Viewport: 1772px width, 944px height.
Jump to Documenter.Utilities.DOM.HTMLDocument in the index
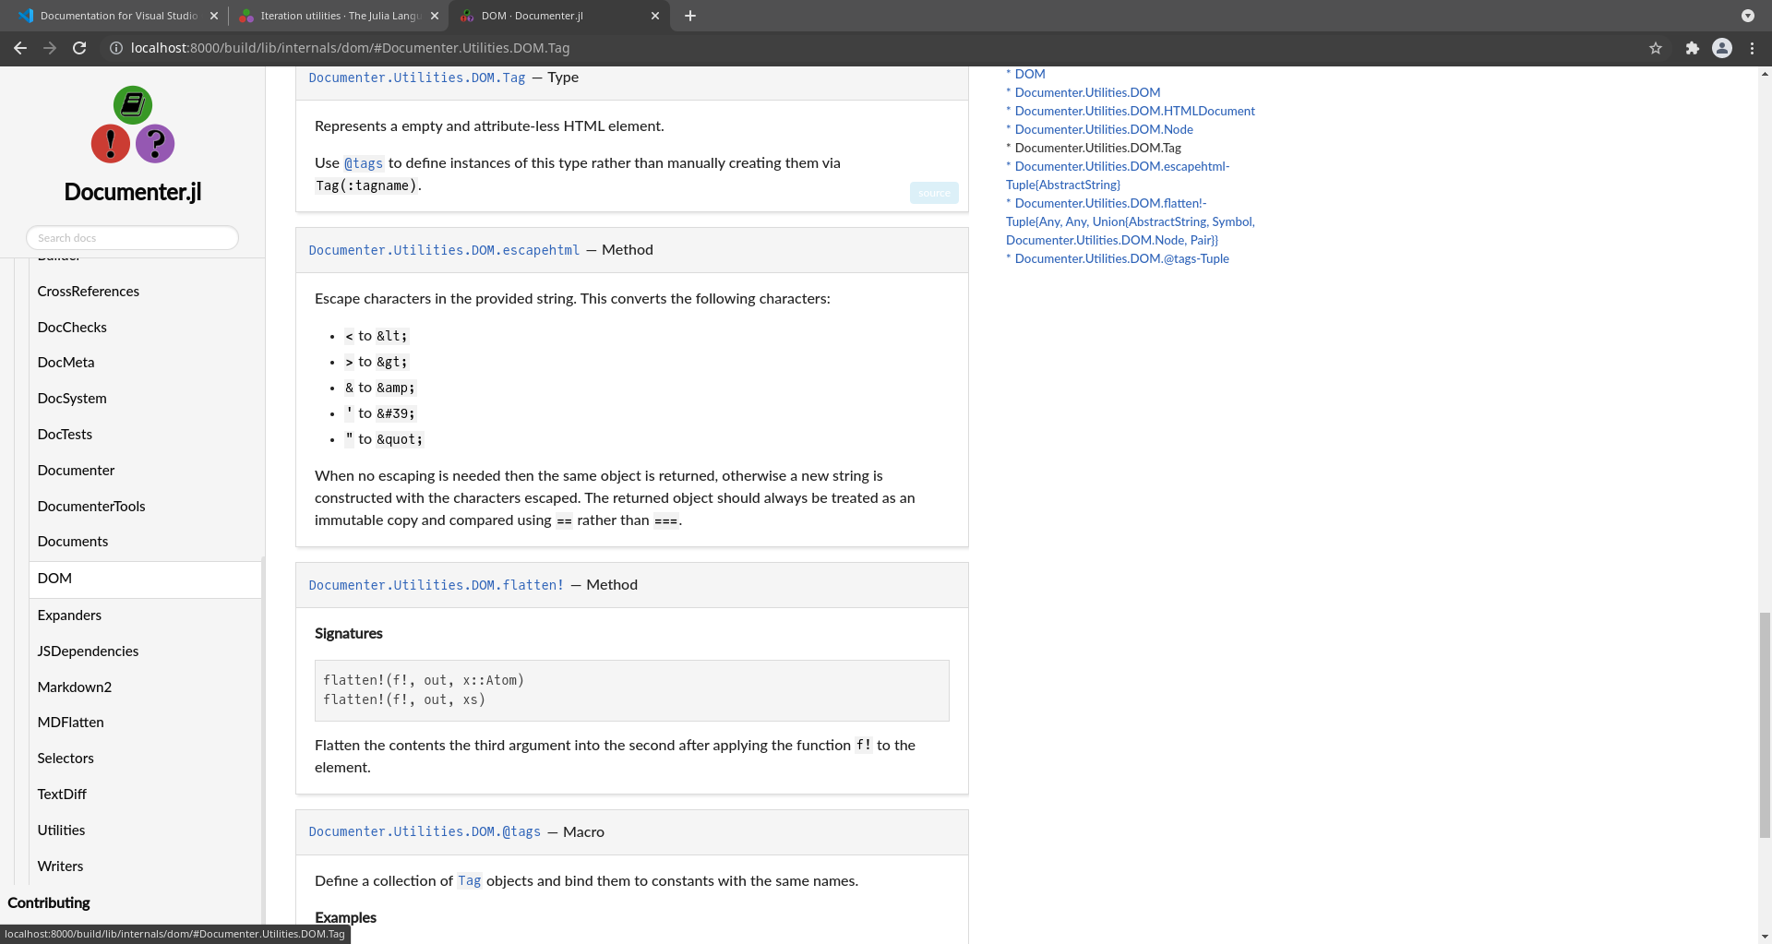point(1135,111)
